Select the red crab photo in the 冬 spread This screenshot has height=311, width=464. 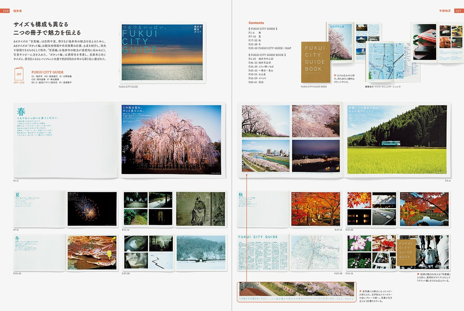coord(92,253)
